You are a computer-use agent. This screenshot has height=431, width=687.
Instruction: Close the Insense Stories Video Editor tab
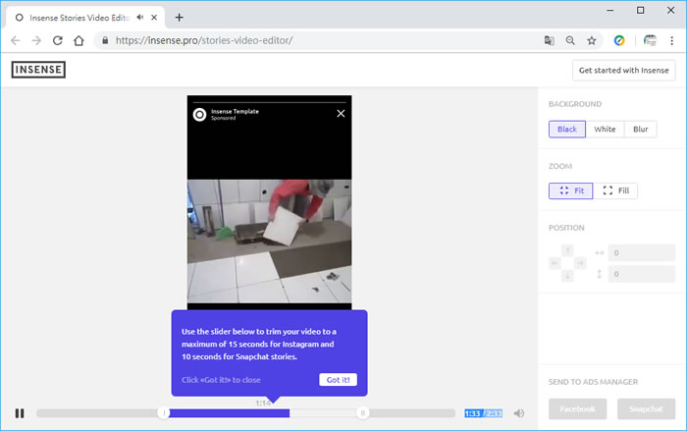coord(154,18)
